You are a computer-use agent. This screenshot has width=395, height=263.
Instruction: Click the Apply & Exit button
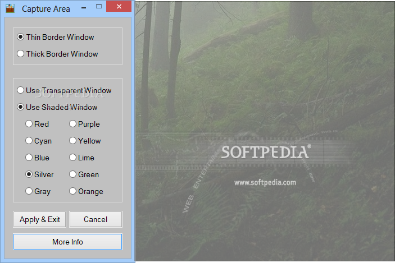click(39, 219)
